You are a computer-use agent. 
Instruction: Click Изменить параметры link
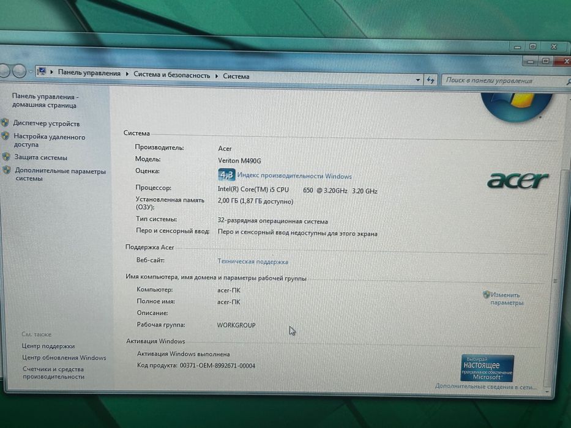pos(506,299)
